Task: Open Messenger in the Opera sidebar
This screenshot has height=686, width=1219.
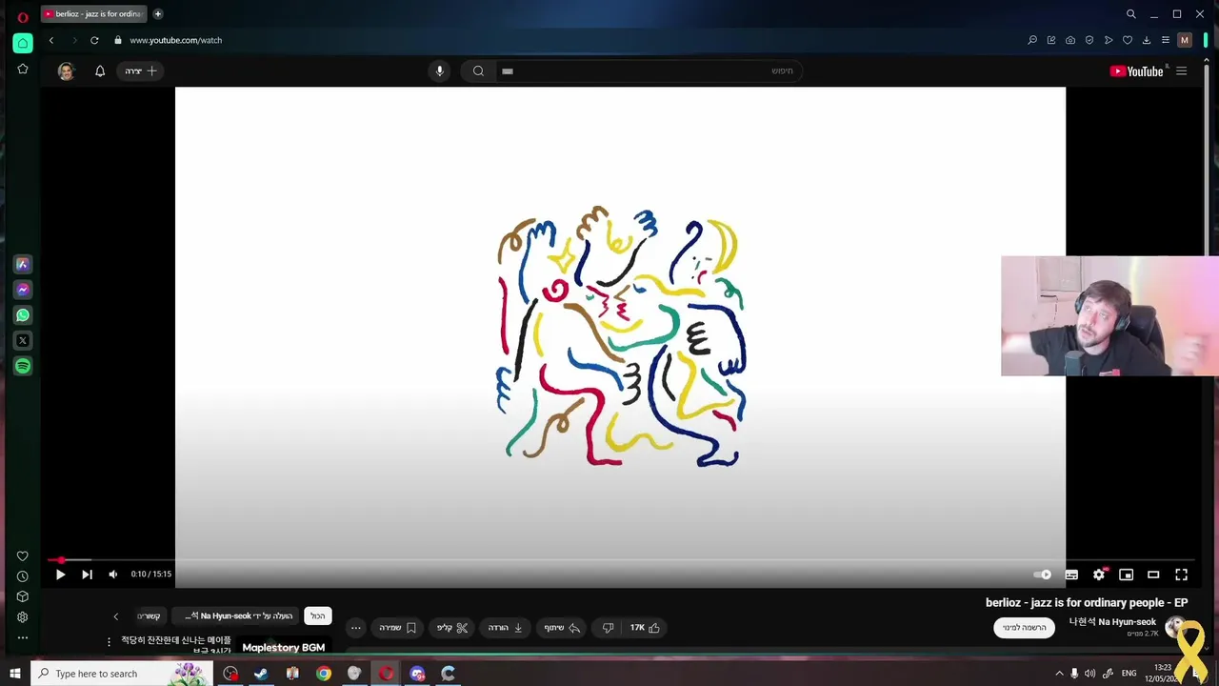Action: pyautogui.click(x=23, y=290)
